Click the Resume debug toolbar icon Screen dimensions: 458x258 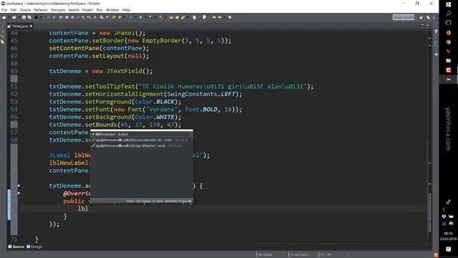pyautogui.click(x=61, y=17)
